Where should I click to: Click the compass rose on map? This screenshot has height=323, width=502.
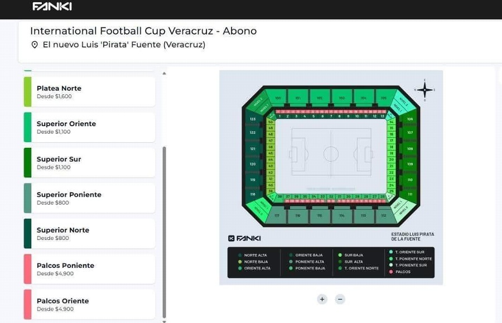(x=425, y=90)
